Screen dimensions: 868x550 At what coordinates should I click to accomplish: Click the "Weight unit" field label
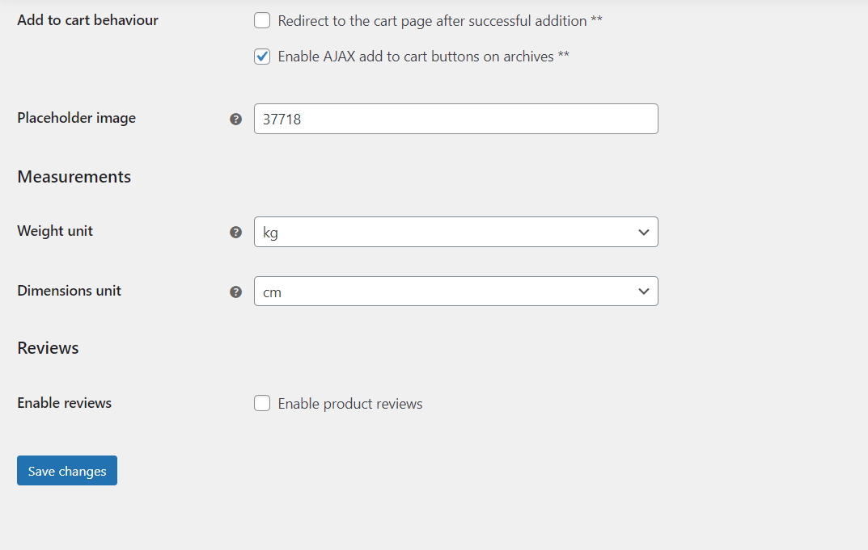[55, 231]
